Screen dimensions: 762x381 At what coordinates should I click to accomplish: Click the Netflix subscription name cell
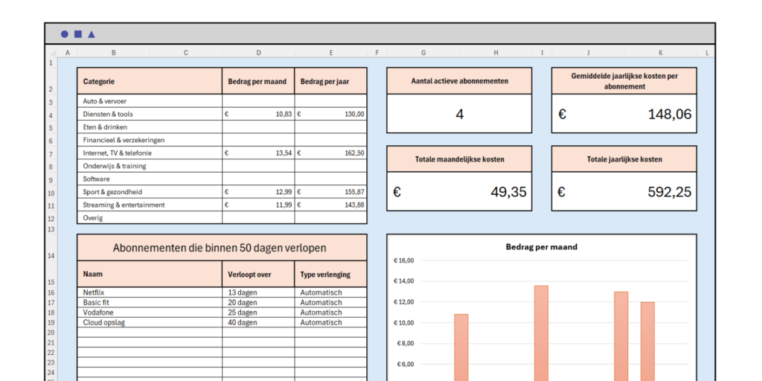149,292
